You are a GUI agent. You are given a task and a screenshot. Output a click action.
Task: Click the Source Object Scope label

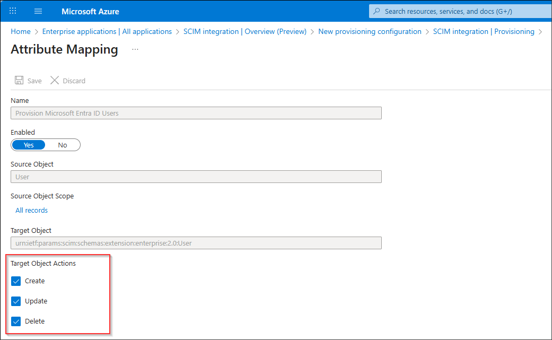coord(42,196)
